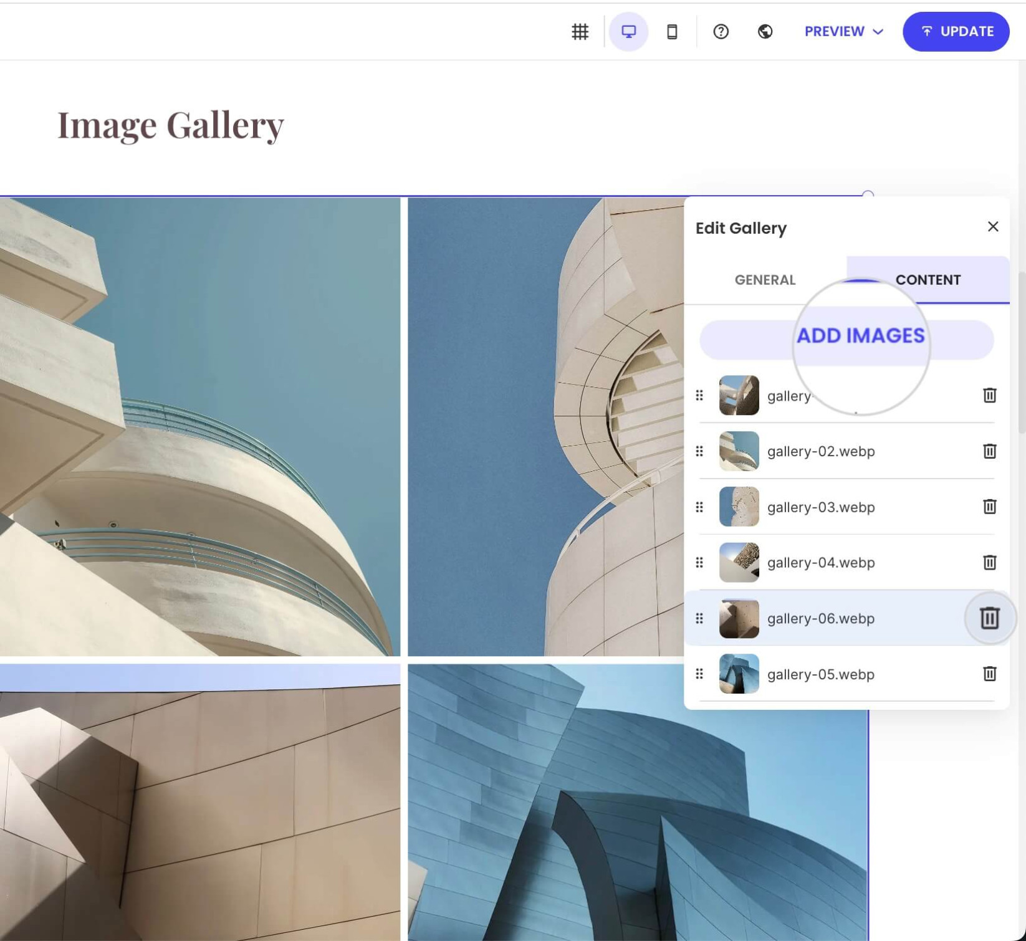Switch to desktop view

coord(628,31)
